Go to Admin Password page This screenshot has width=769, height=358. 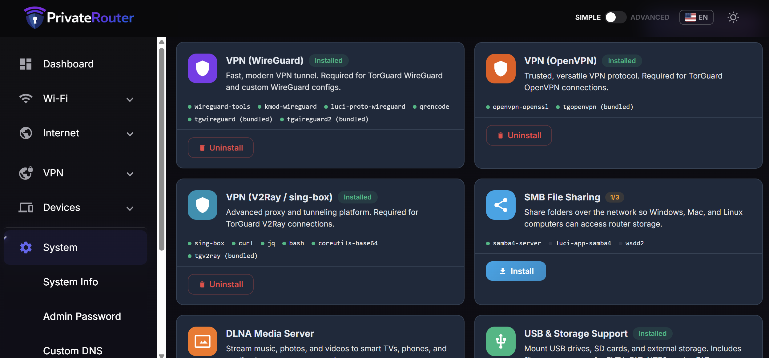82,316
